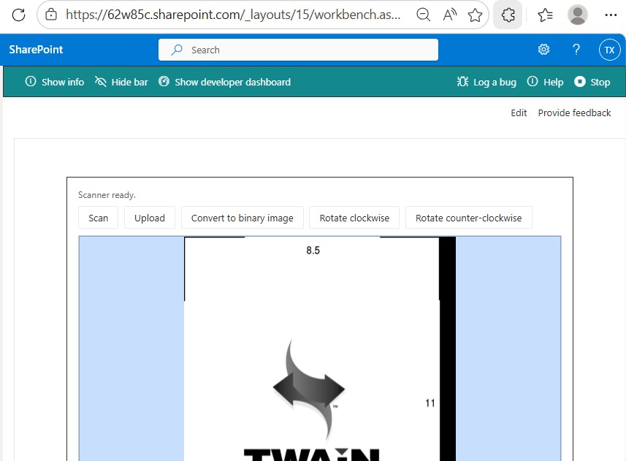626x461 pixels.
Task: Click the 'Scanner ready.' status text
Action: [107, 195]
